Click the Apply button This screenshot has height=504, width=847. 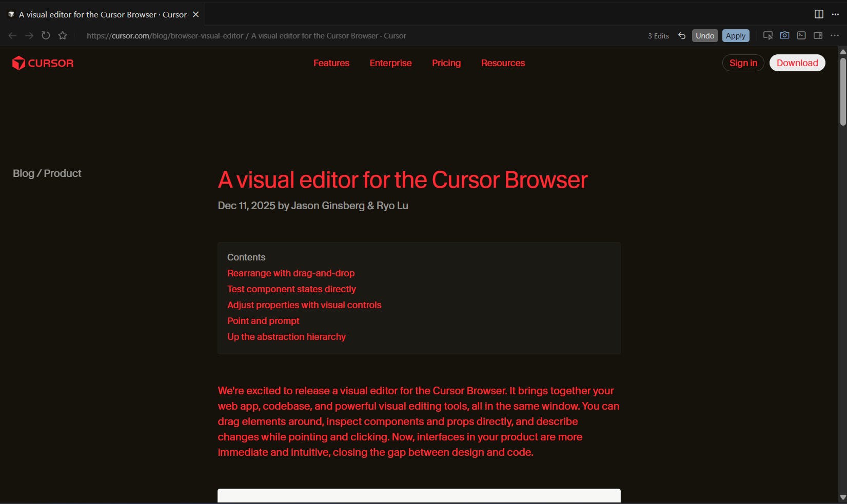pos(736,35)
